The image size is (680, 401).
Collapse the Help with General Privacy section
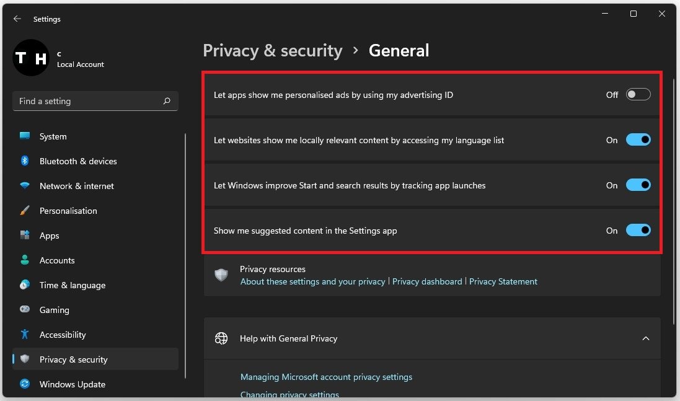point(645,338)
